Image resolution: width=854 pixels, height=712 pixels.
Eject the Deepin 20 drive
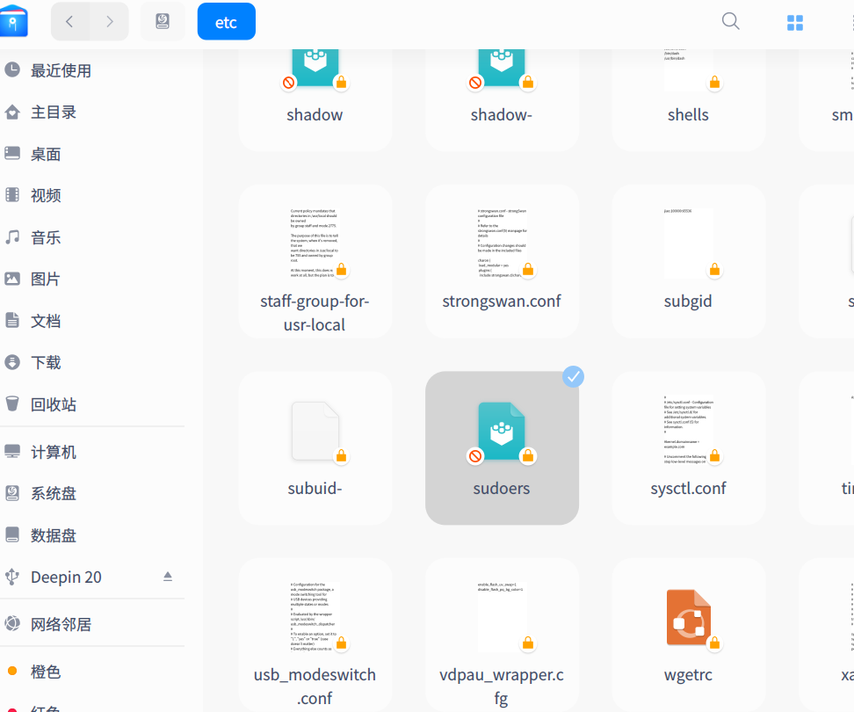point(168,577)
